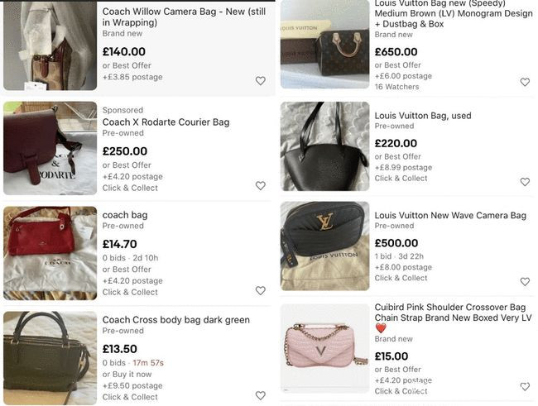Image resolution: width=538 pixels, height=406 pixels.
Task: Tap heart icon on Coach X Rodarte listing
Action: 260,186
